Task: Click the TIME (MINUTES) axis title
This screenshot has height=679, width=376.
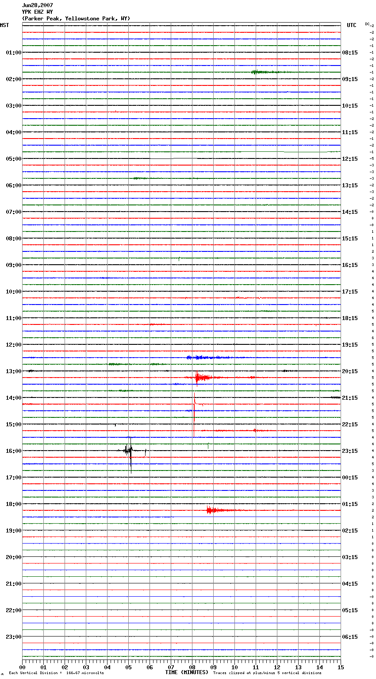Action: pyautogui.click(x=187, y=672)
